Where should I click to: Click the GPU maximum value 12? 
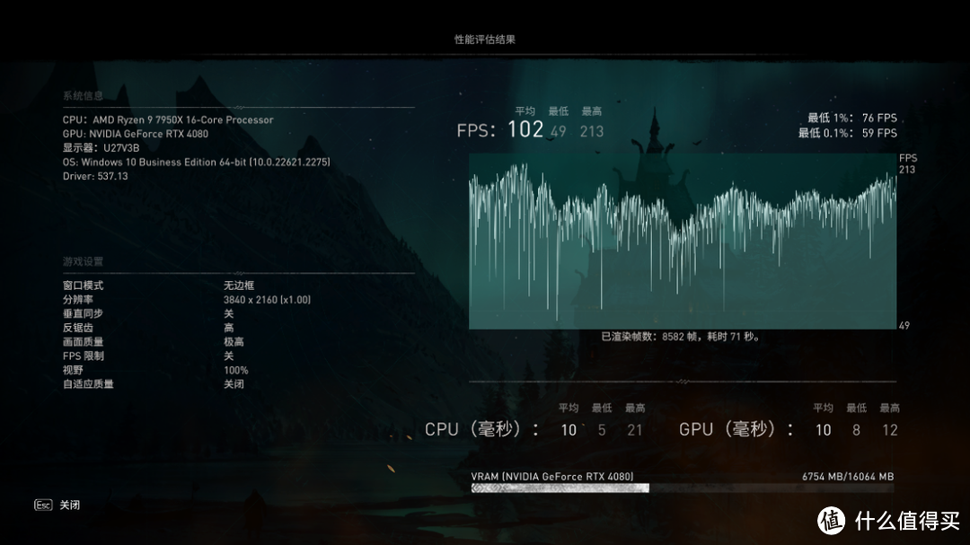[889, 430]
